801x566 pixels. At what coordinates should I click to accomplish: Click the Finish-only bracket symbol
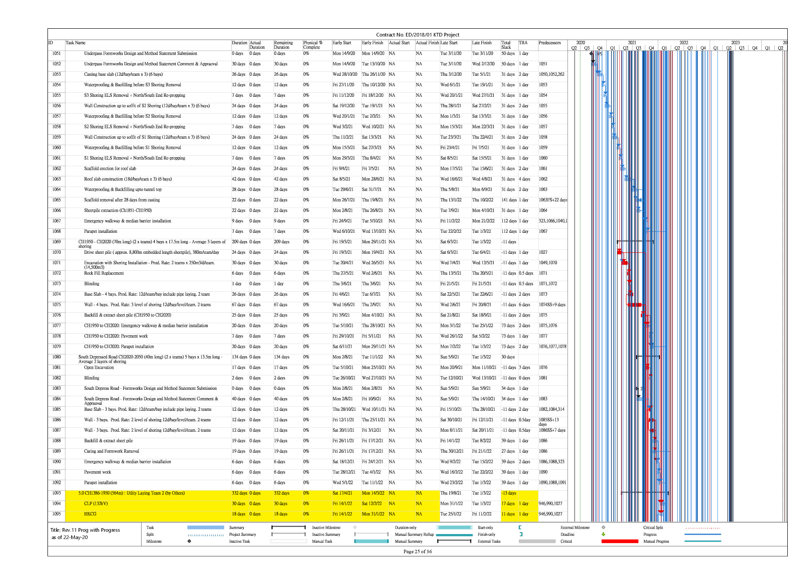520,535
